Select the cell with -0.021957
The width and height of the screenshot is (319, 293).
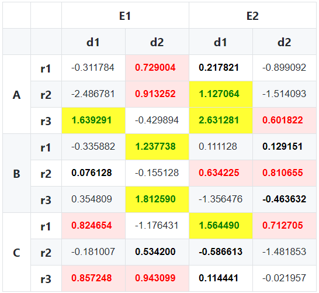point(285,278)
